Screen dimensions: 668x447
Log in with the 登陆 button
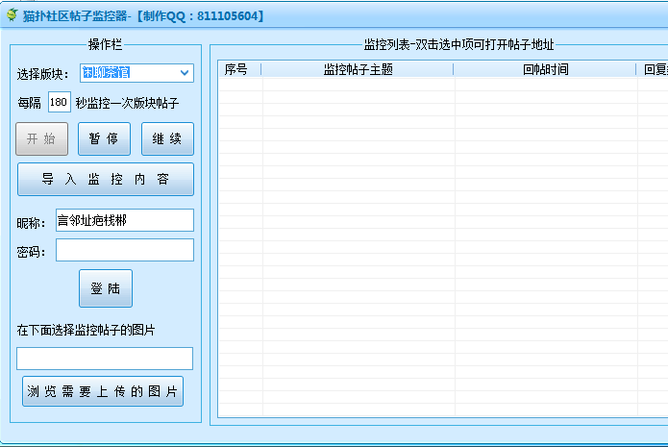pyautogui.click(x=105, y=288)
